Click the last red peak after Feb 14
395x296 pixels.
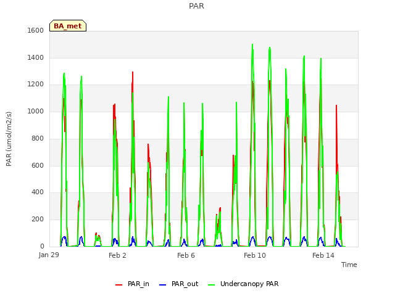[336, 105]
